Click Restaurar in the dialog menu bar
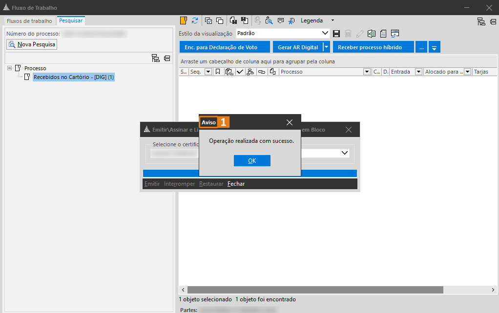 click(x=211, y=184)
